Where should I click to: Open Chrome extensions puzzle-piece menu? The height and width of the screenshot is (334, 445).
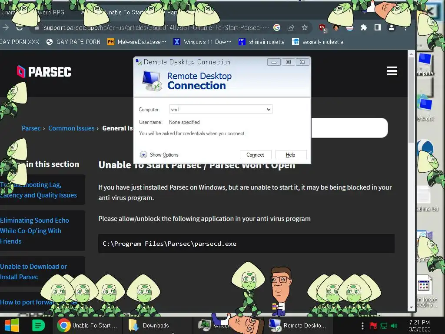click(364, 27)
